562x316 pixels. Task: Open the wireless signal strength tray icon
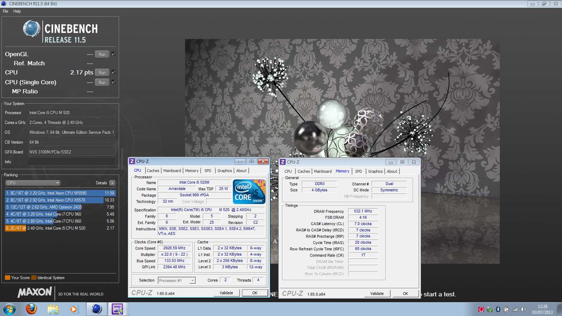click(x=515, y=309)
